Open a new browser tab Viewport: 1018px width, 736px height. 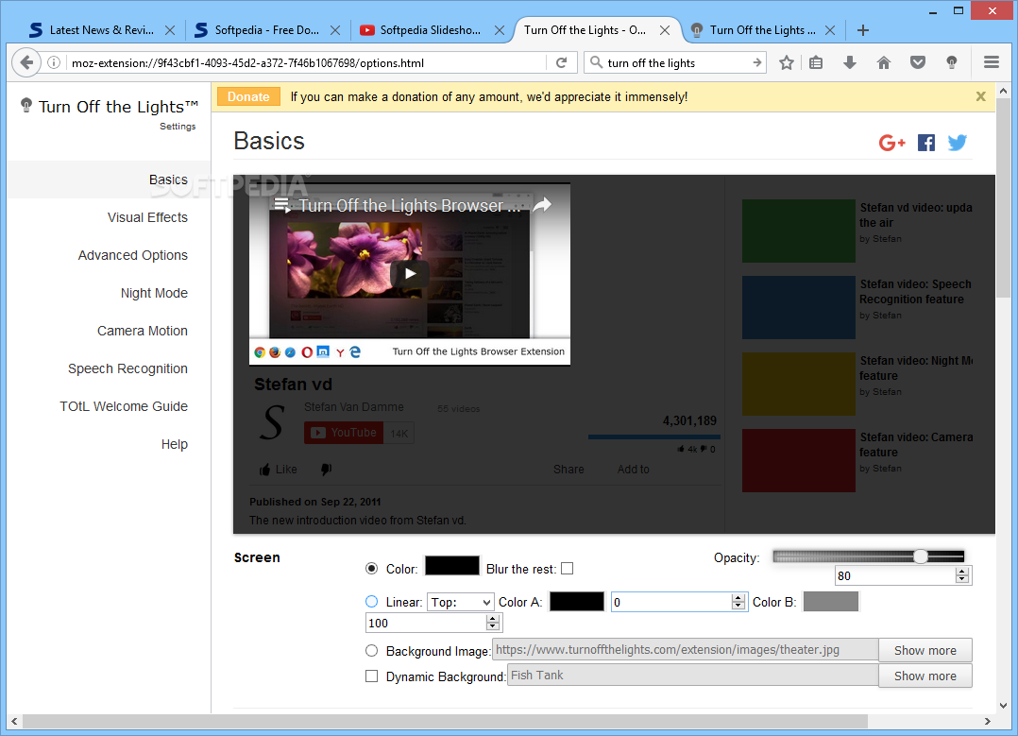coord(863,30)
